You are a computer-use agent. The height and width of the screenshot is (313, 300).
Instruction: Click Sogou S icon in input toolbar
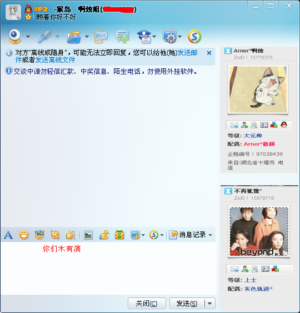tap(154, 235)
